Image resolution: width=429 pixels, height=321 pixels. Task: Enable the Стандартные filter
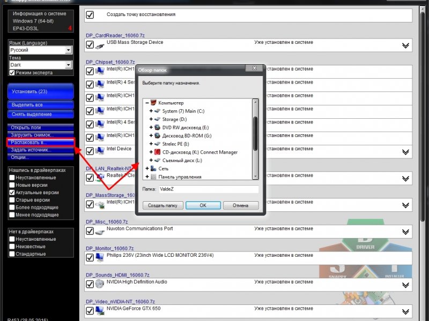[12, 254]
